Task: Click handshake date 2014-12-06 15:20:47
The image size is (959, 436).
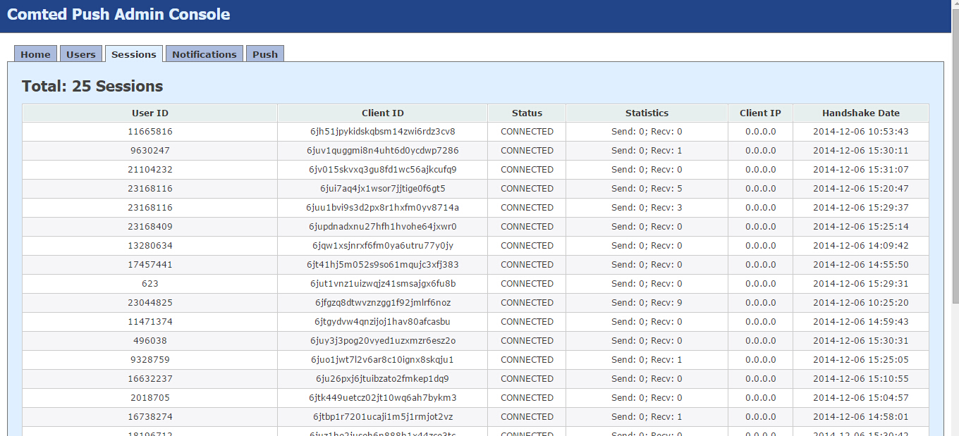Action: 861,189
